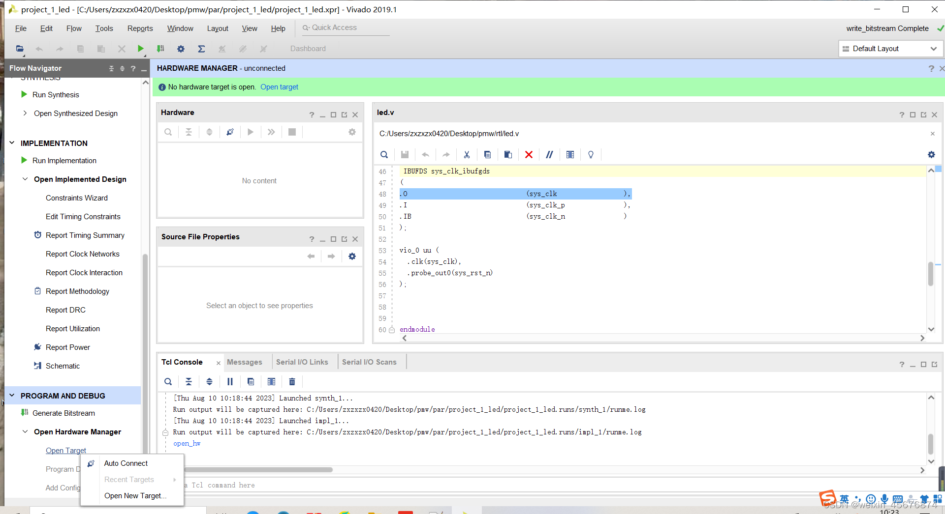Click search icon in Hardware panel
The image size is (945, 514).
(x=168, y=132)
